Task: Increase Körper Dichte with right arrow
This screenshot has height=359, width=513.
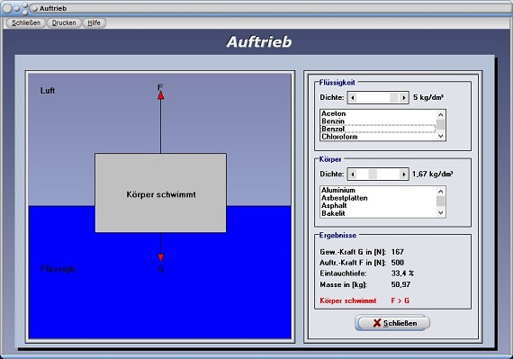Action: (x=404, y=175)
